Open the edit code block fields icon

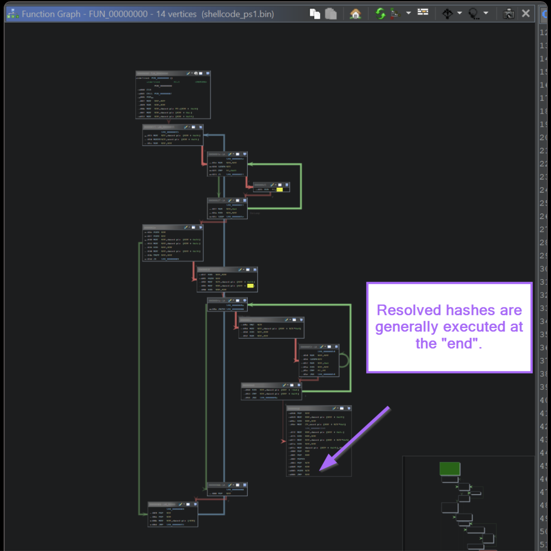coord(423,12)
